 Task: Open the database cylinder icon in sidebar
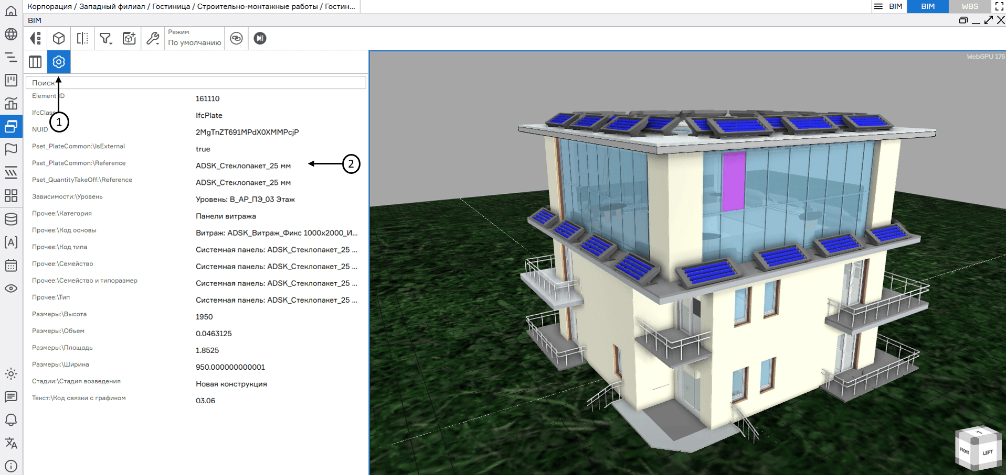11,219
